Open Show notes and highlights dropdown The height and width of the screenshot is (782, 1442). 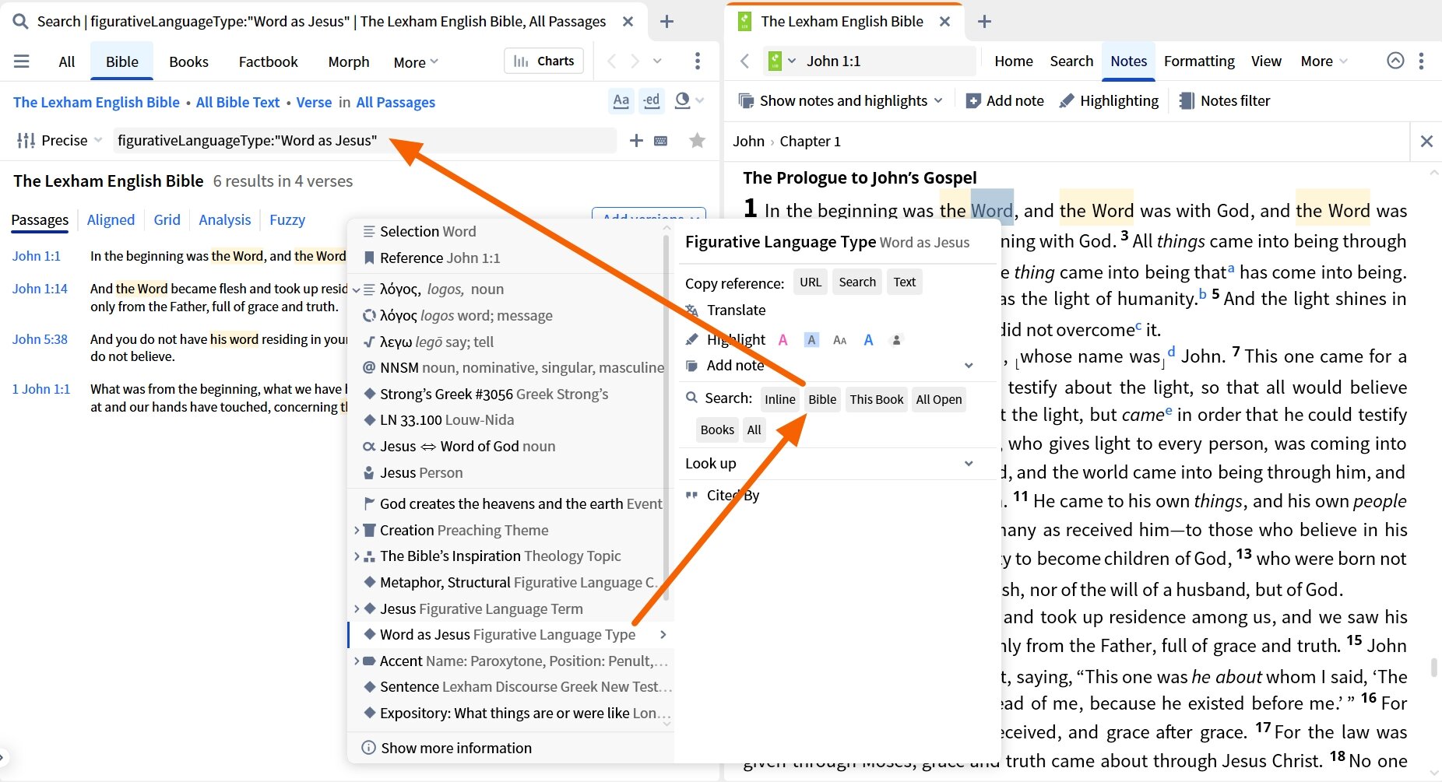pos(840,100)
